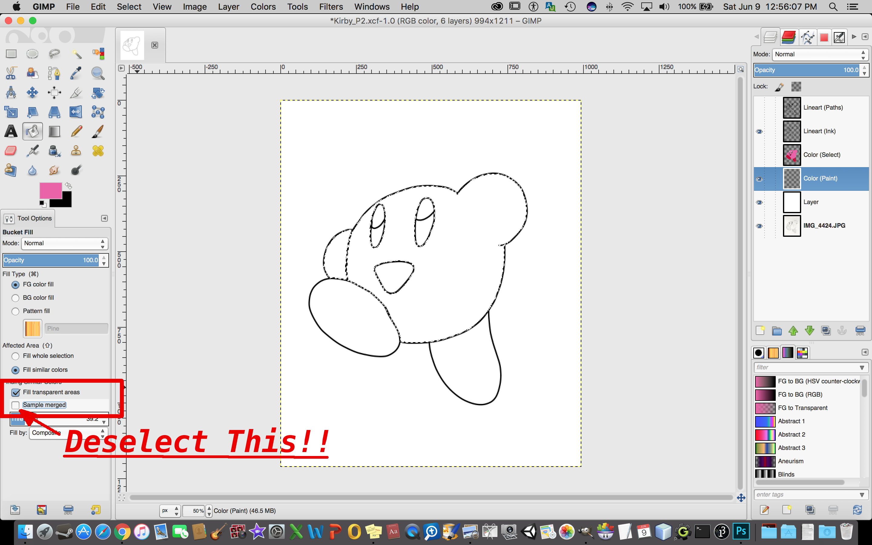Adjust Bucket Fill Opacity slider

point(51,260)
